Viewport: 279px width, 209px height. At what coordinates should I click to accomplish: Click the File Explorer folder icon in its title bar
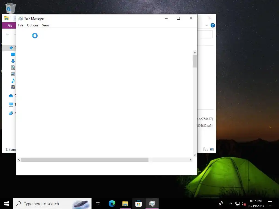7,18
